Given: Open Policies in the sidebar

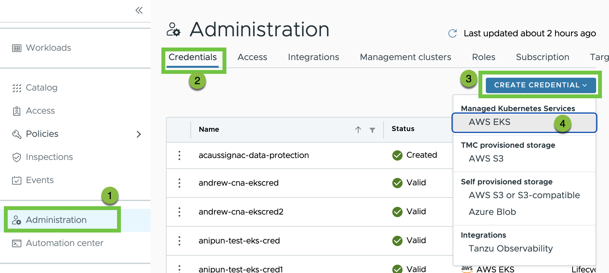Looking at the screenshot, I should pyautogui.click(x=42, y=134).
